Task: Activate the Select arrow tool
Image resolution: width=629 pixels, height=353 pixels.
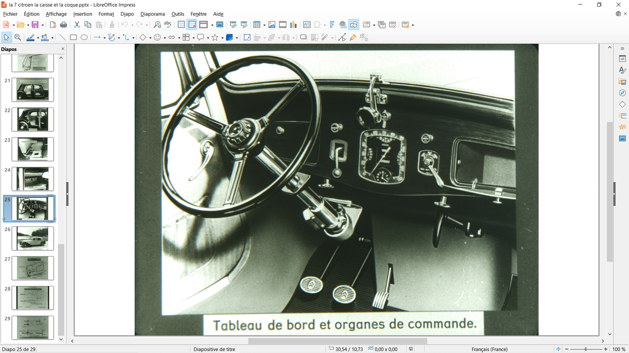Action: pos(6,37)
